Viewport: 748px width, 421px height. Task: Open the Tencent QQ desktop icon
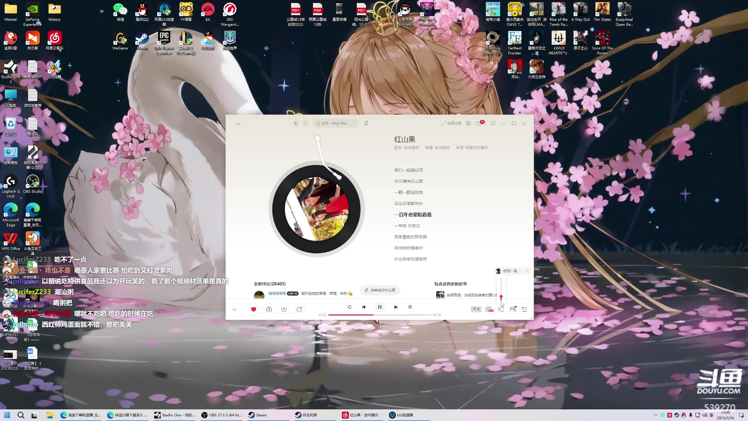(x=142, y=12)
